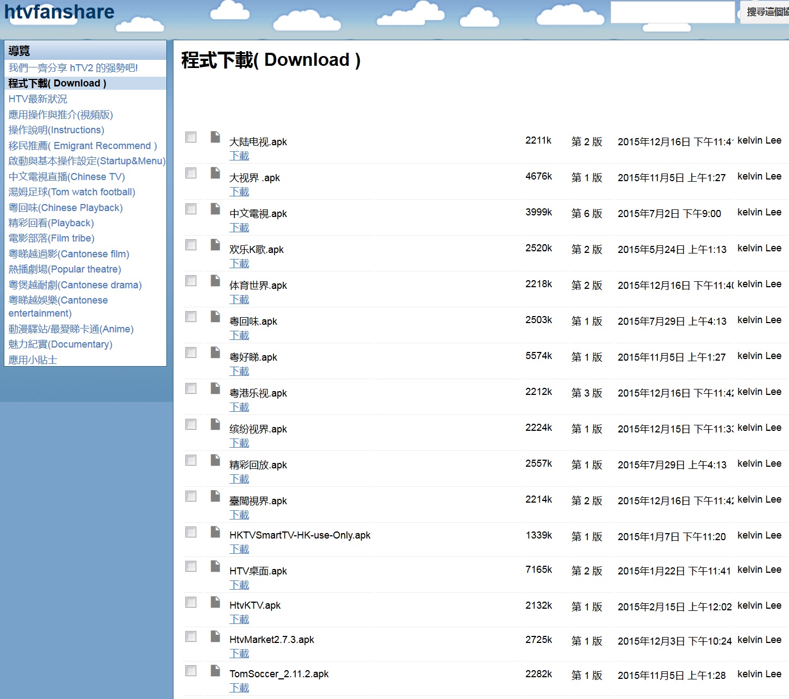Screen dimensions: 789x699
Task: Tick the checkbox for TomSoccer_2.11.2.apk
Action: 191,671
